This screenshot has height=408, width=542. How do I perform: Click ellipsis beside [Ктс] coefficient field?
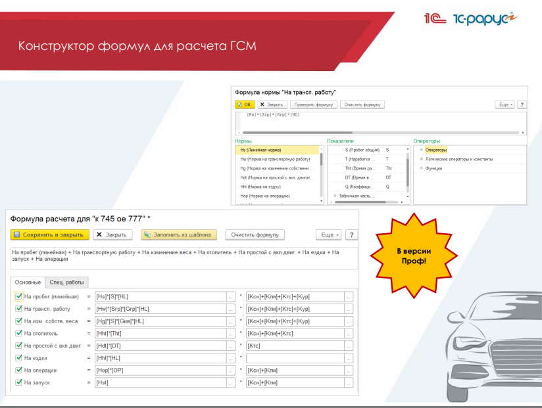pos(349,346)
